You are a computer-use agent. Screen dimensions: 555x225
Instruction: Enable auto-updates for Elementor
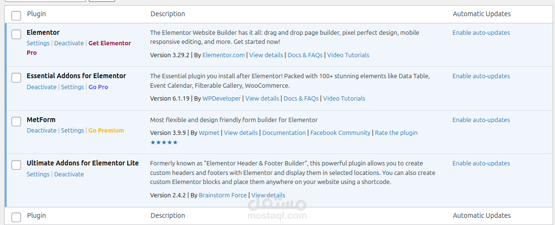pos(481,32)
